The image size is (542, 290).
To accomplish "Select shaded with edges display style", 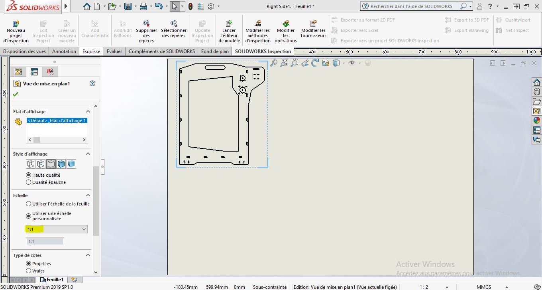I will [61, 164].
